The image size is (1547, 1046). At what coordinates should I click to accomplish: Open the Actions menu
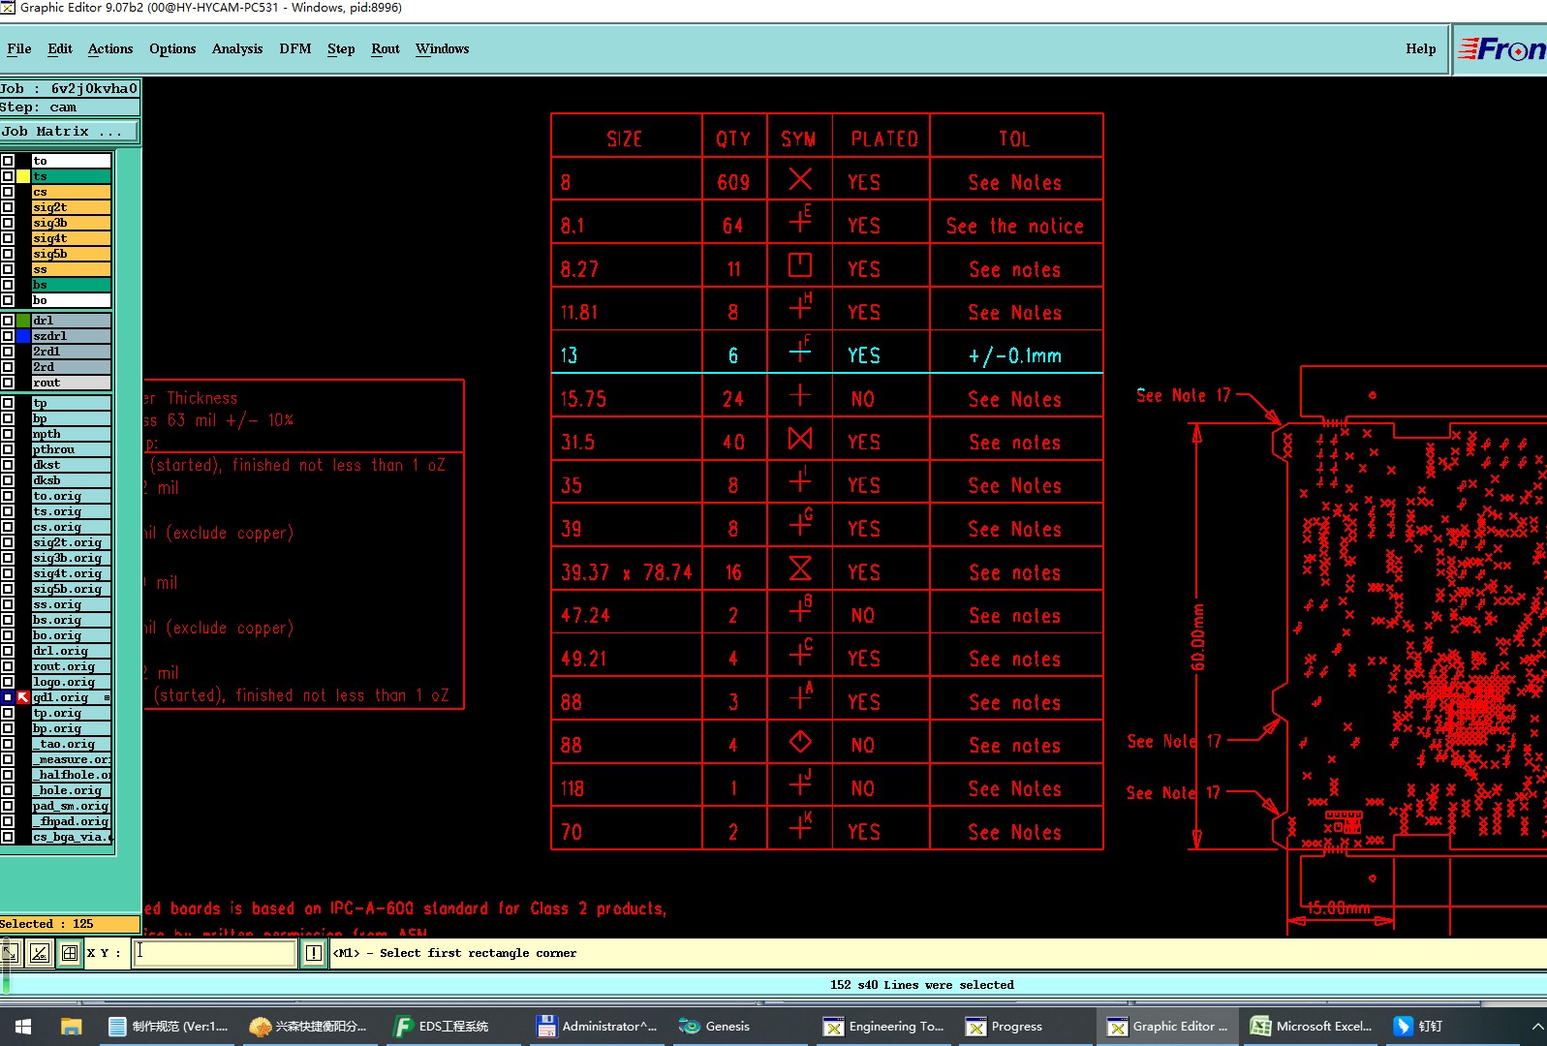coord(110,48)
